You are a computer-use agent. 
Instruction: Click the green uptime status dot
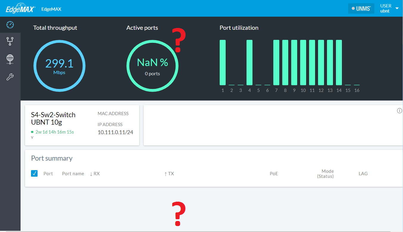[x=32, y=132]
